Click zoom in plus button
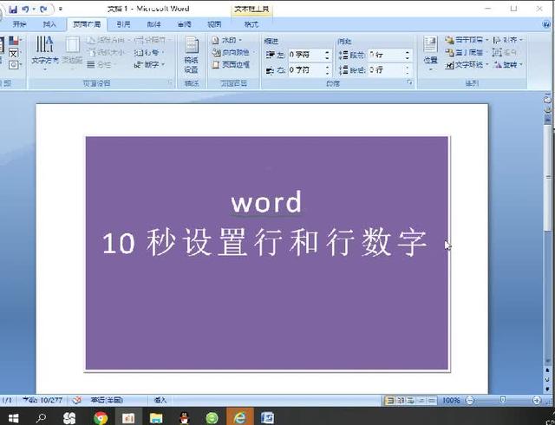The height and width of the screenshot is (425, 555). [537, 401]
